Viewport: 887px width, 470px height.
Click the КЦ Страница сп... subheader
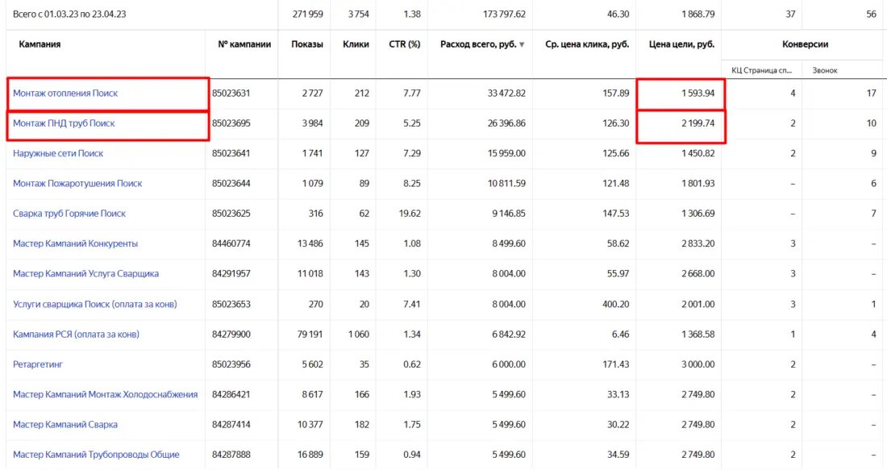761,70
